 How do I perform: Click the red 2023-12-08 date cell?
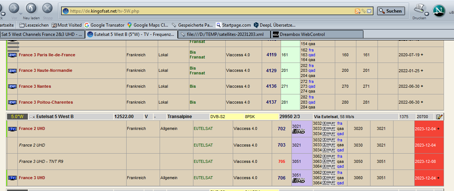pos(429,162)
